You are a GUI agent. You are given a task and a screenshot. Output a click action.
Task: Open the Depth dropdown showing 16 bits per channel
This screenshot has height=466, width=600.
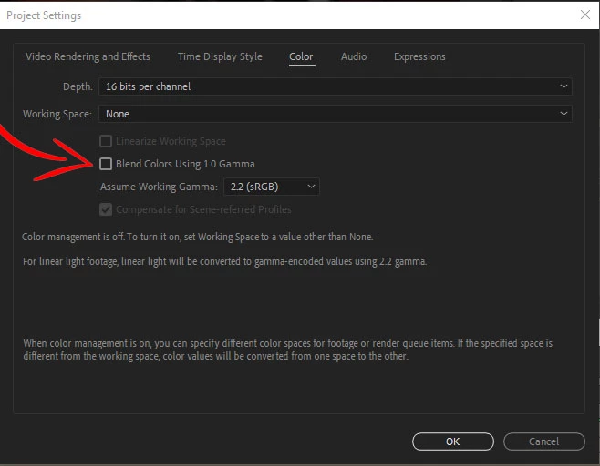click(x=336, y=86)
